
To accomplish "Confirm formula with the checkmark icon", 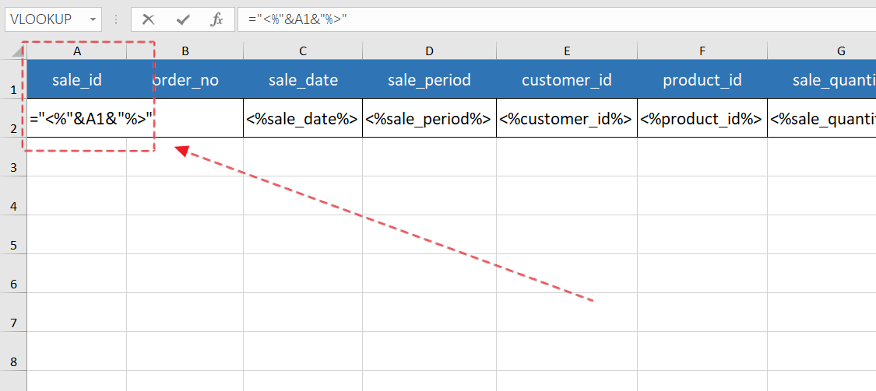I will point(182,19).
